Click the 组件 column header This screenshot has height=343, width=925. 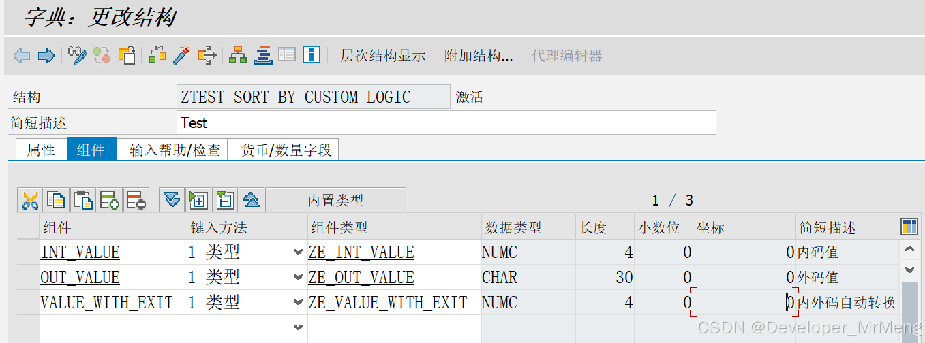[113, 227]
